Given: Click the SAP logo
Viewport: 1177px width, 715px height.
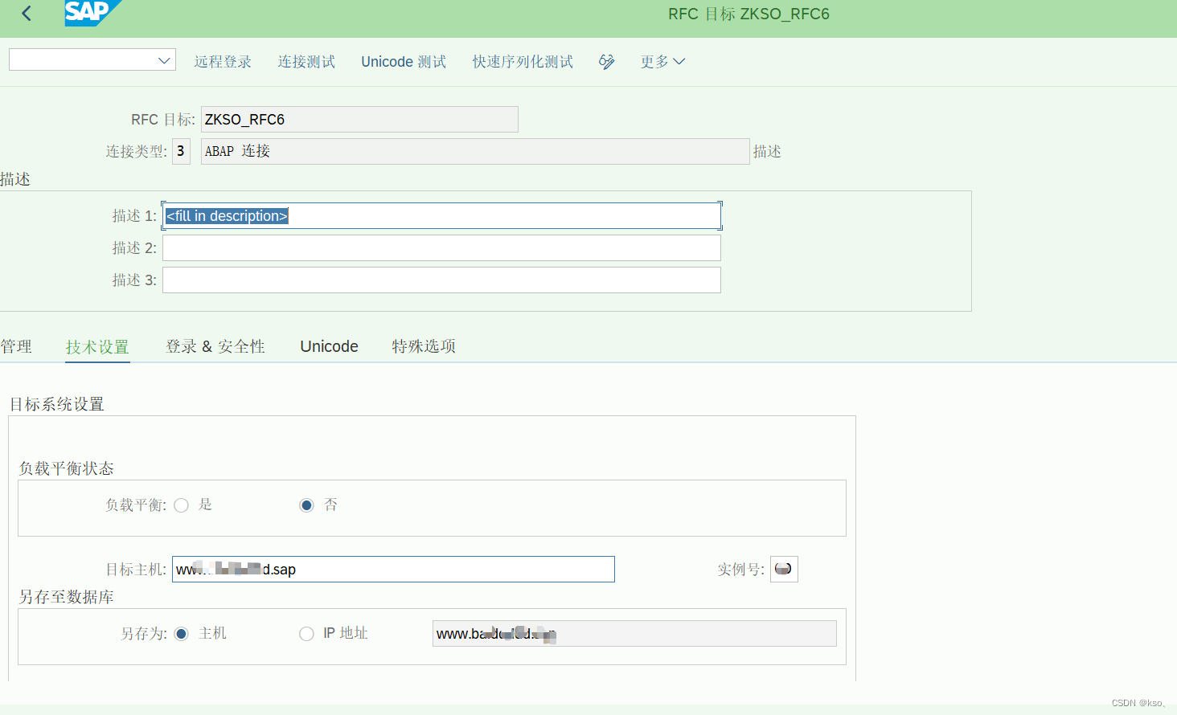Looking at the screenshot, I should 92,13.
